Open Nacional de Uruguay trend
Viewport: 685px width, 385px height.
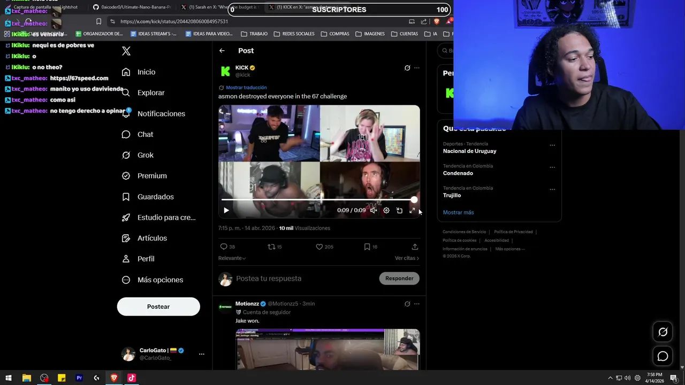[x=470, y=151]
